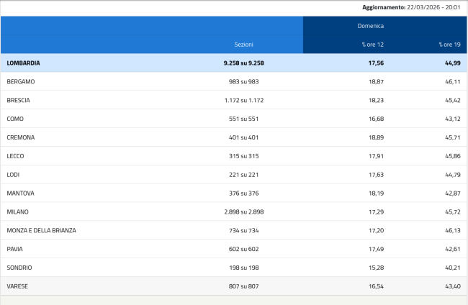Screen dimensions: 468x305
Task: Open the VARESE province entry
Action: coord(18,286)
